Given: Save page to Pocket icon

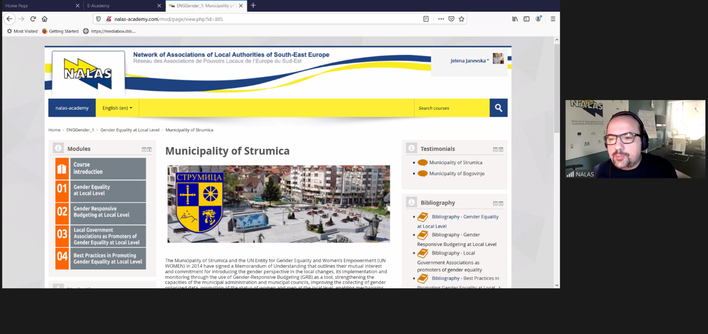Looking at the screenshot, I should pos(451,19).
